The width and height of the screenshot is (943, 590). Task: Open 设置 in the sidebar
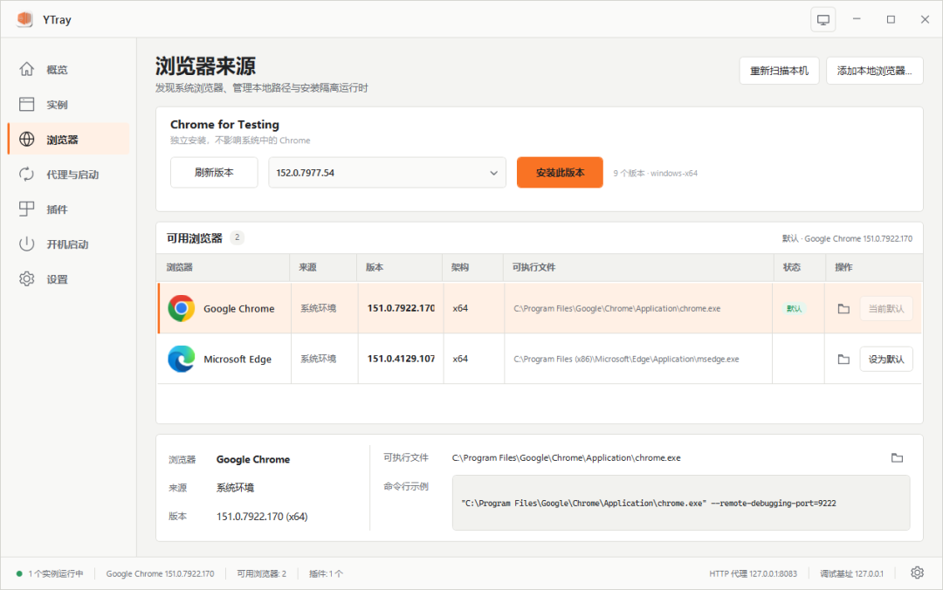[x=68, y=279]
